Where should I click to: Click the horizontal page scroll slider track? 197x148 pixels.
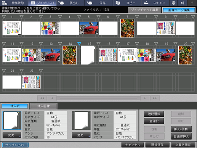(98, 98)
